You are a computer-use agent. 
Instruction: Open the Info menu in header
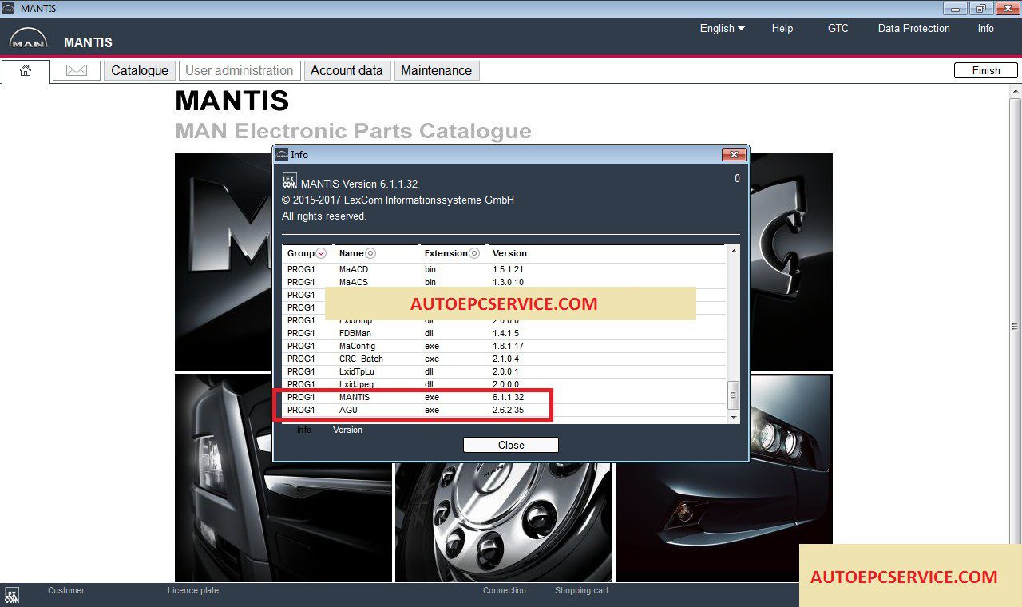pos(986,28)
